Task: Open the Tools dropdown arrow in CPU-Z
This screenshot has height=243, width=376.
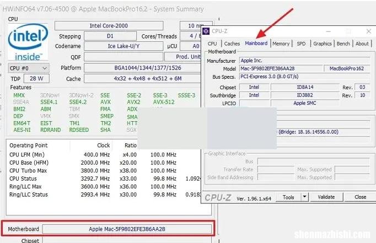Action: pos(304,197)
